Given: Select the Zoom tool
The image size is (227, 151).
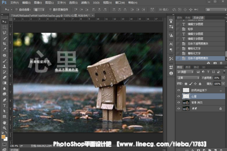Looking at the screenshot, I should click(x=5, y=128).
